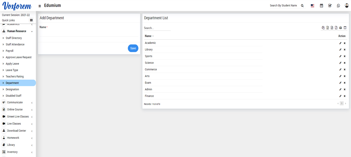Click the Save button
This screenshot has width=351, height=157.
[133, 48]
